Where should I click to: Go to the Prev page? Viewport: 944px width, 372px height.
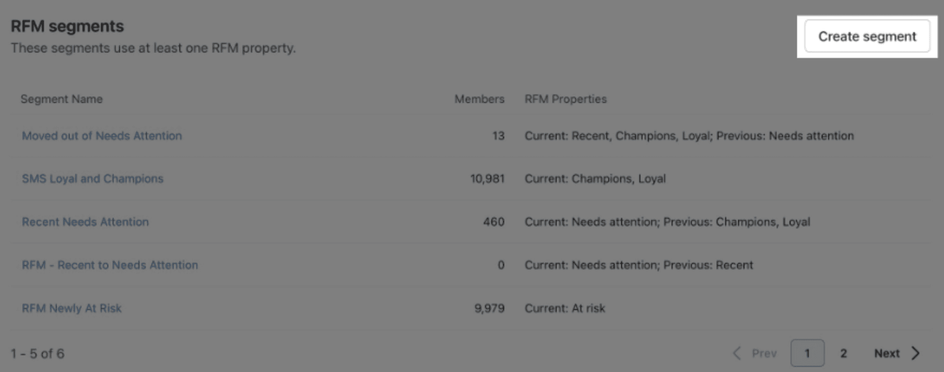point(764,353)
